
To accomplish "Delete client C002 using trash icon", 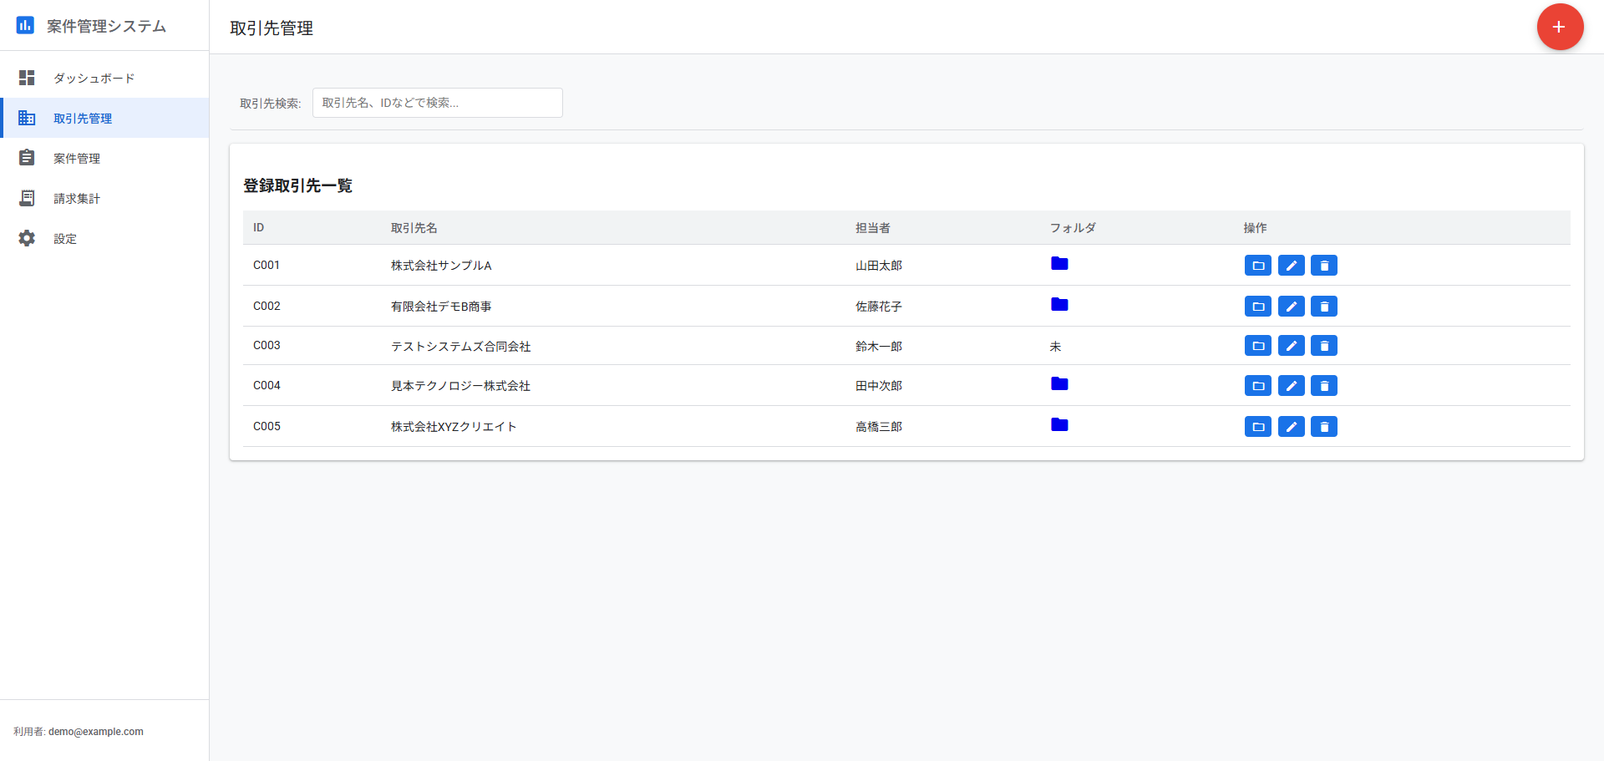I will click(x=1324, y=307).
